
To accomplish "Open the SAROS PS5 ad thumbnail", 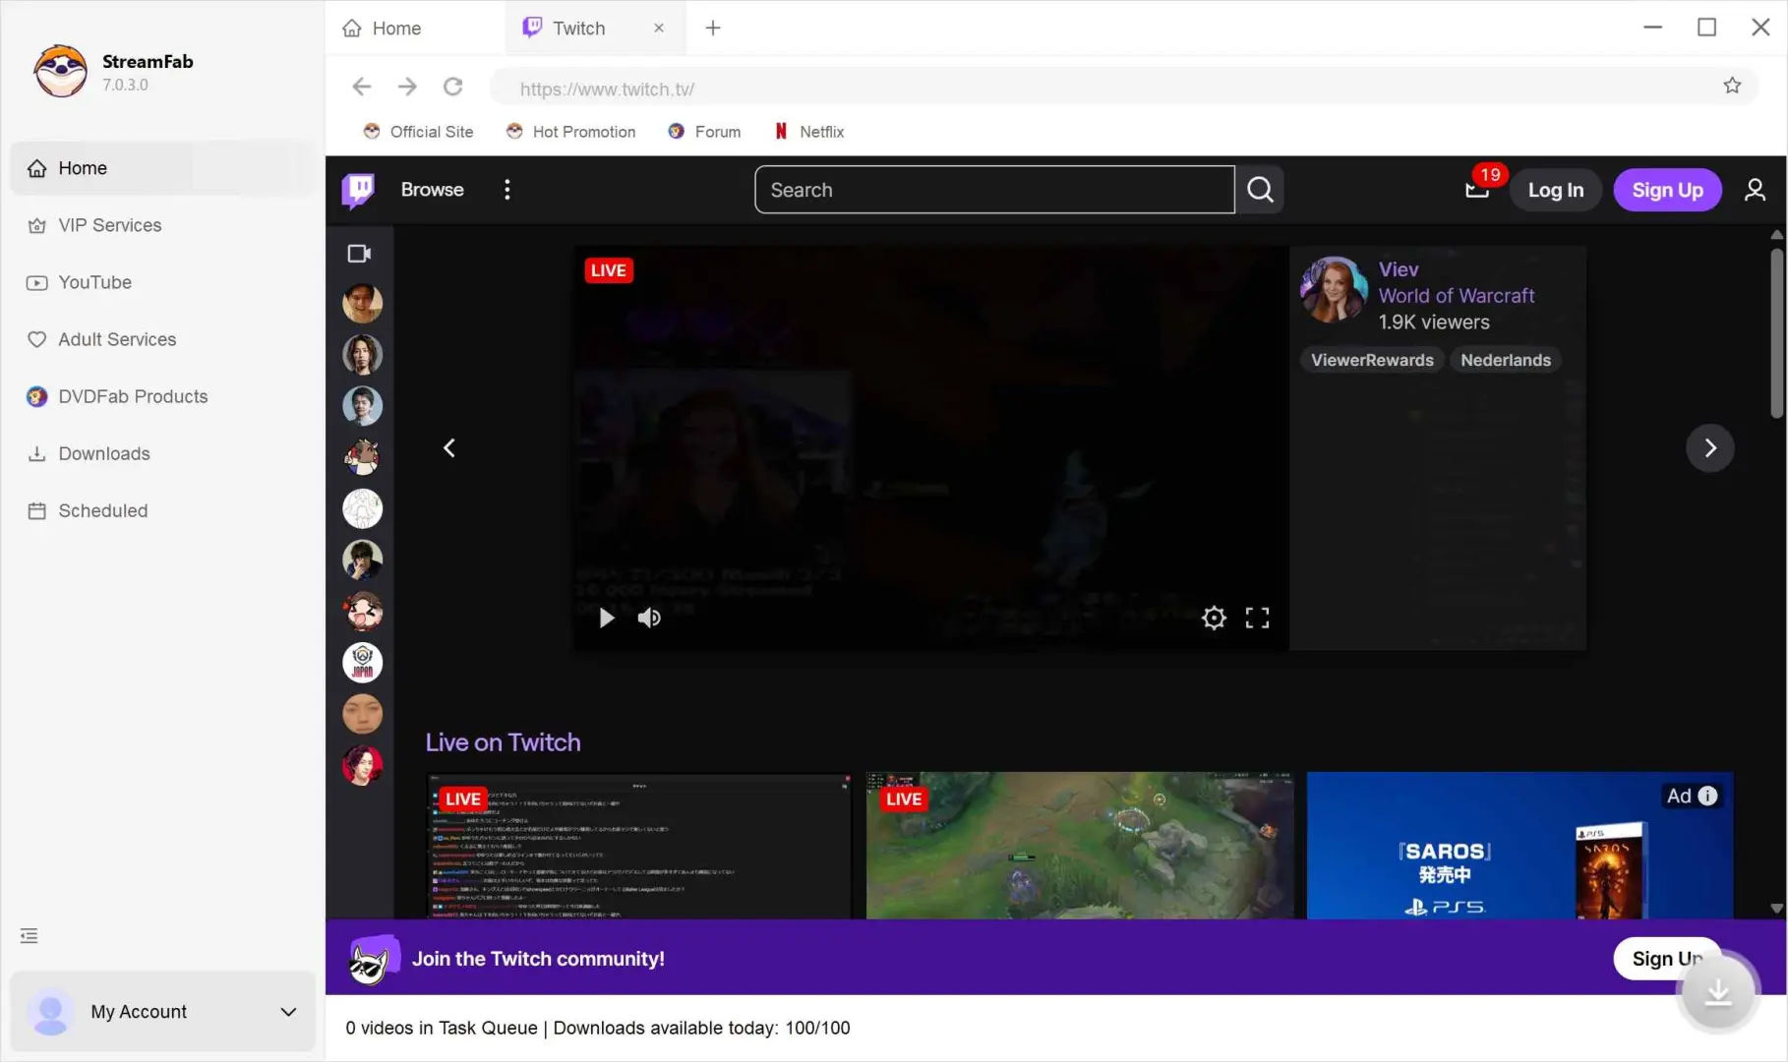I will [x=1520, y=846].
